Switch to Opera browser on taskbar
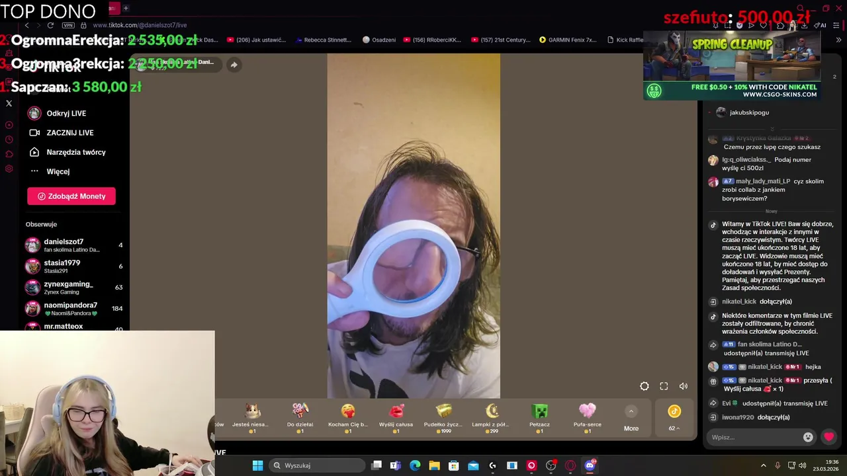The image size is (847, 476). [570, 465]
